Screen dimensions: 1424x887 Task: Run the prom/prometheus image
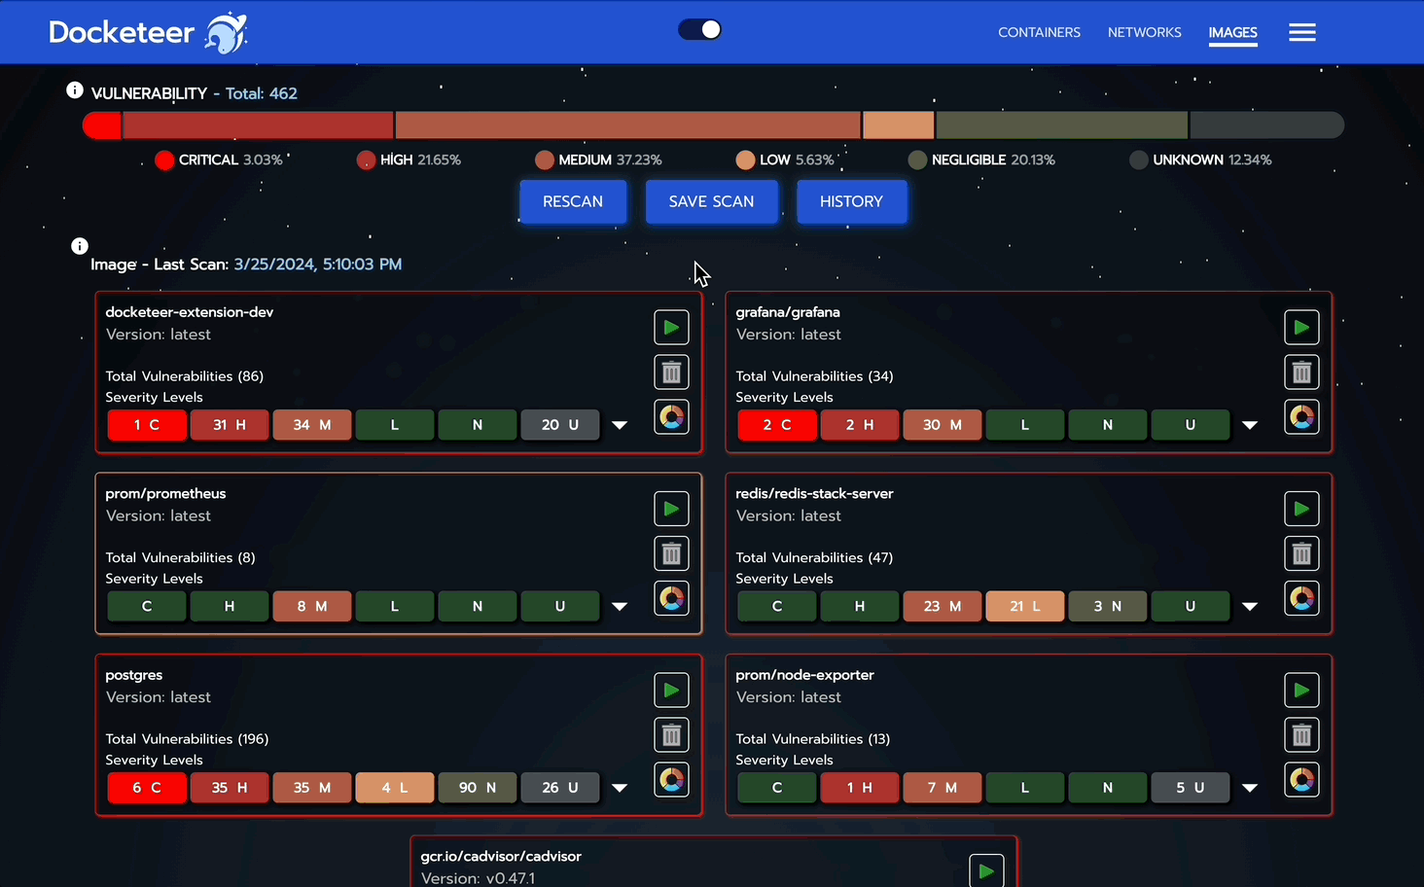point(671,509)
